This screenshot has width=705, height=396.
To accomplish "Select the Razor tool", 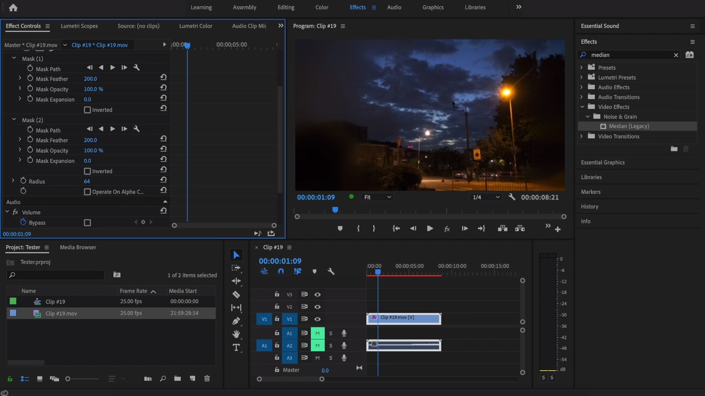I will point(236,295).
